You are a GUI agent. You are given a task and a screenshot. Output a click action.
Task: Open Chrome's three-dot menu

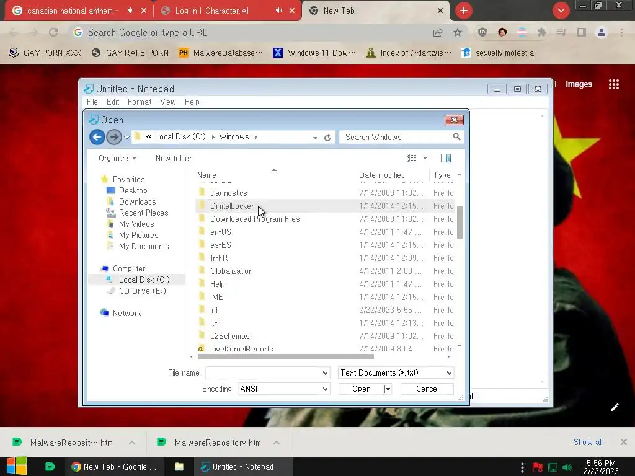click(621, 32)
